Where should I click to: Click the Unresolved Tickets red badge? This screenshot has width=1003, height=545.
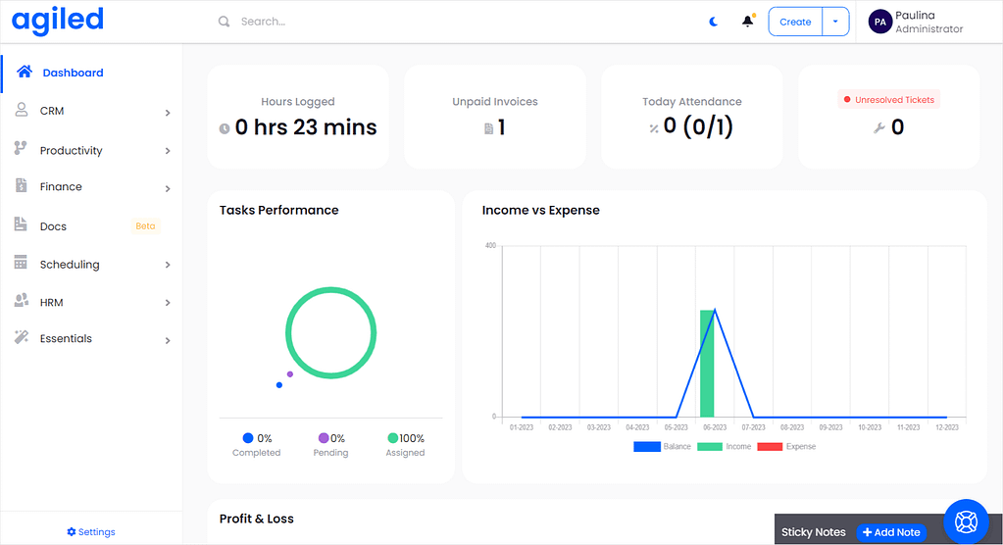889,100
